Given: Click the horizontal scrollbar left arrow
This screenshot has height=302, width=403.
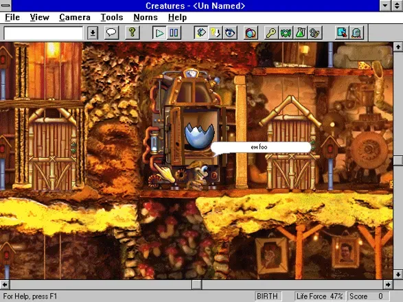Looking at the screenshot, I should (5, 285).
